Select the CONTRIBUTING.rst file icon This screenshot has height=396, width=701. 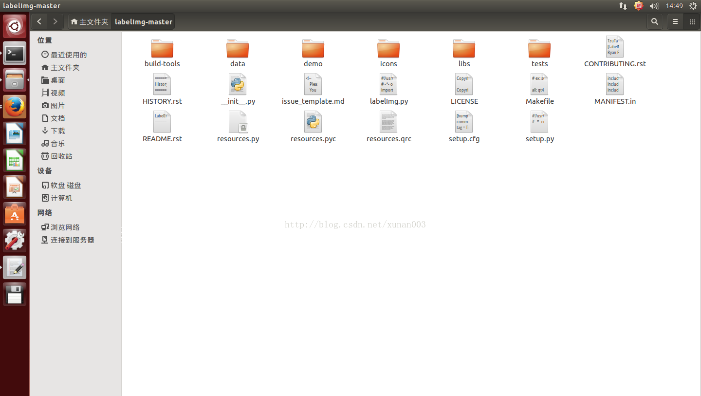tap(615, 47)
